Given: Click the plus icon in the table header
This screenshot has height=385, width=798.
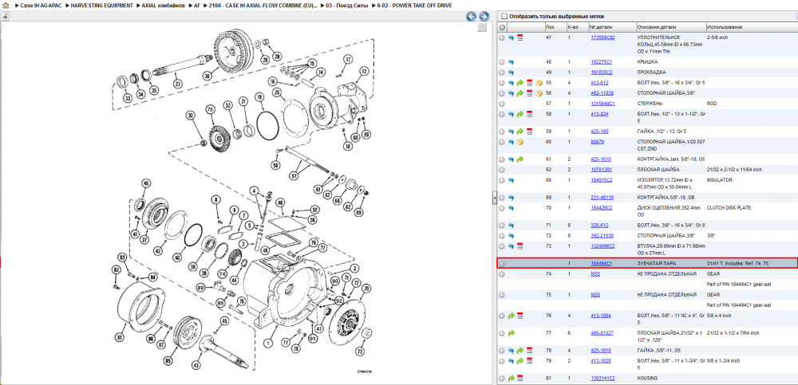Looking at the screenshot, I should pyautogui.click(x=502, y=27).
